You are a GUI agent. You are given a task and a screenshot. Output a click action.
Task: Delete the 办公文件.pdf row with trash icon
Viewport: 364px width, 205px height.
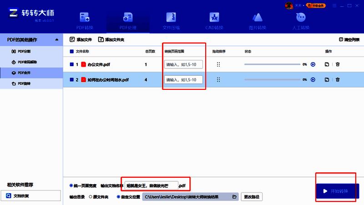[x=338, y=64]
